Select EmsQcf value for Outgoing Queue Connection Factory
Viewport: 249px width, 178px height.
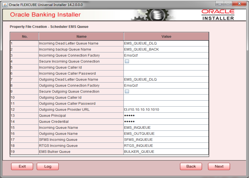(x=166, y=85)
